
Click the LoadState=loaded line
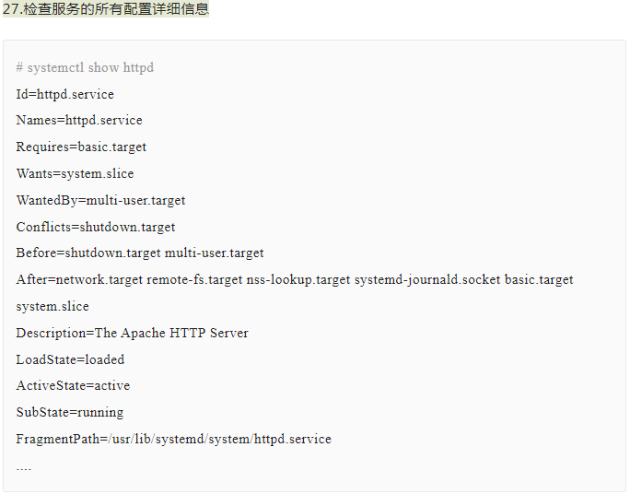70,360
